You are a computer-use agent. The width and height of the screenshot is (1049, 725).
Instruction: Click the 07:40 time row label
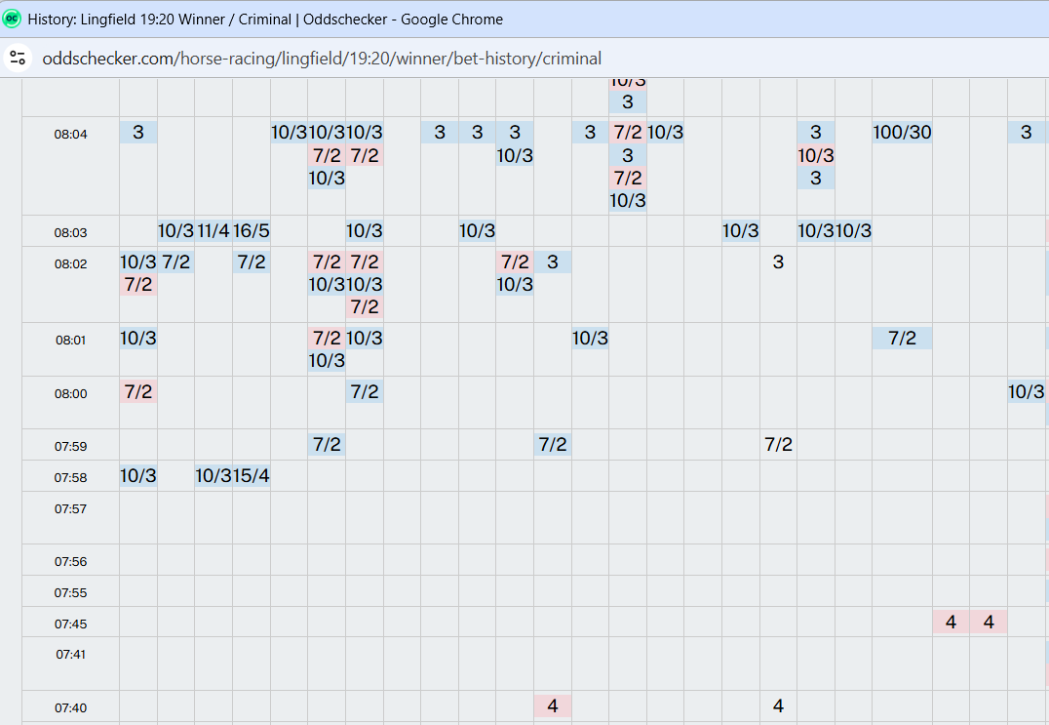71,707
